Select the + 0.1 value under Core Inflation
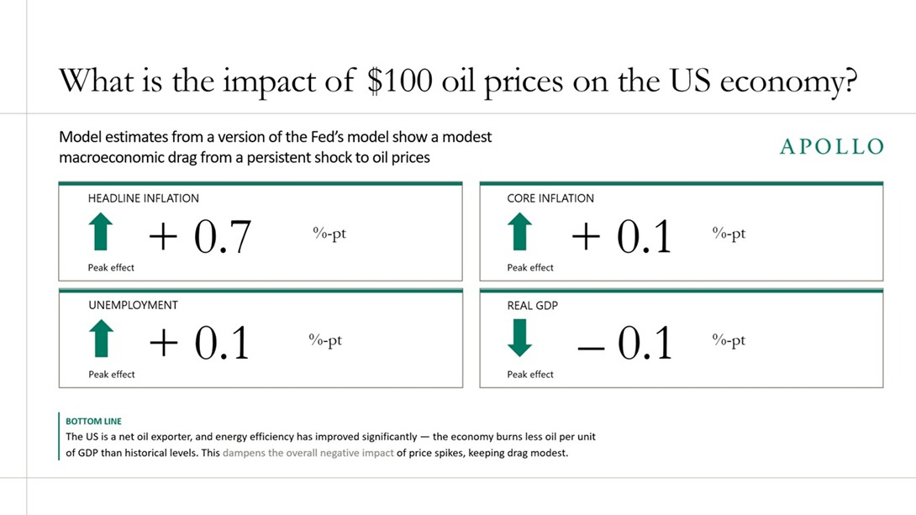This screenshot has width=916, height=515. click(622, 237)
